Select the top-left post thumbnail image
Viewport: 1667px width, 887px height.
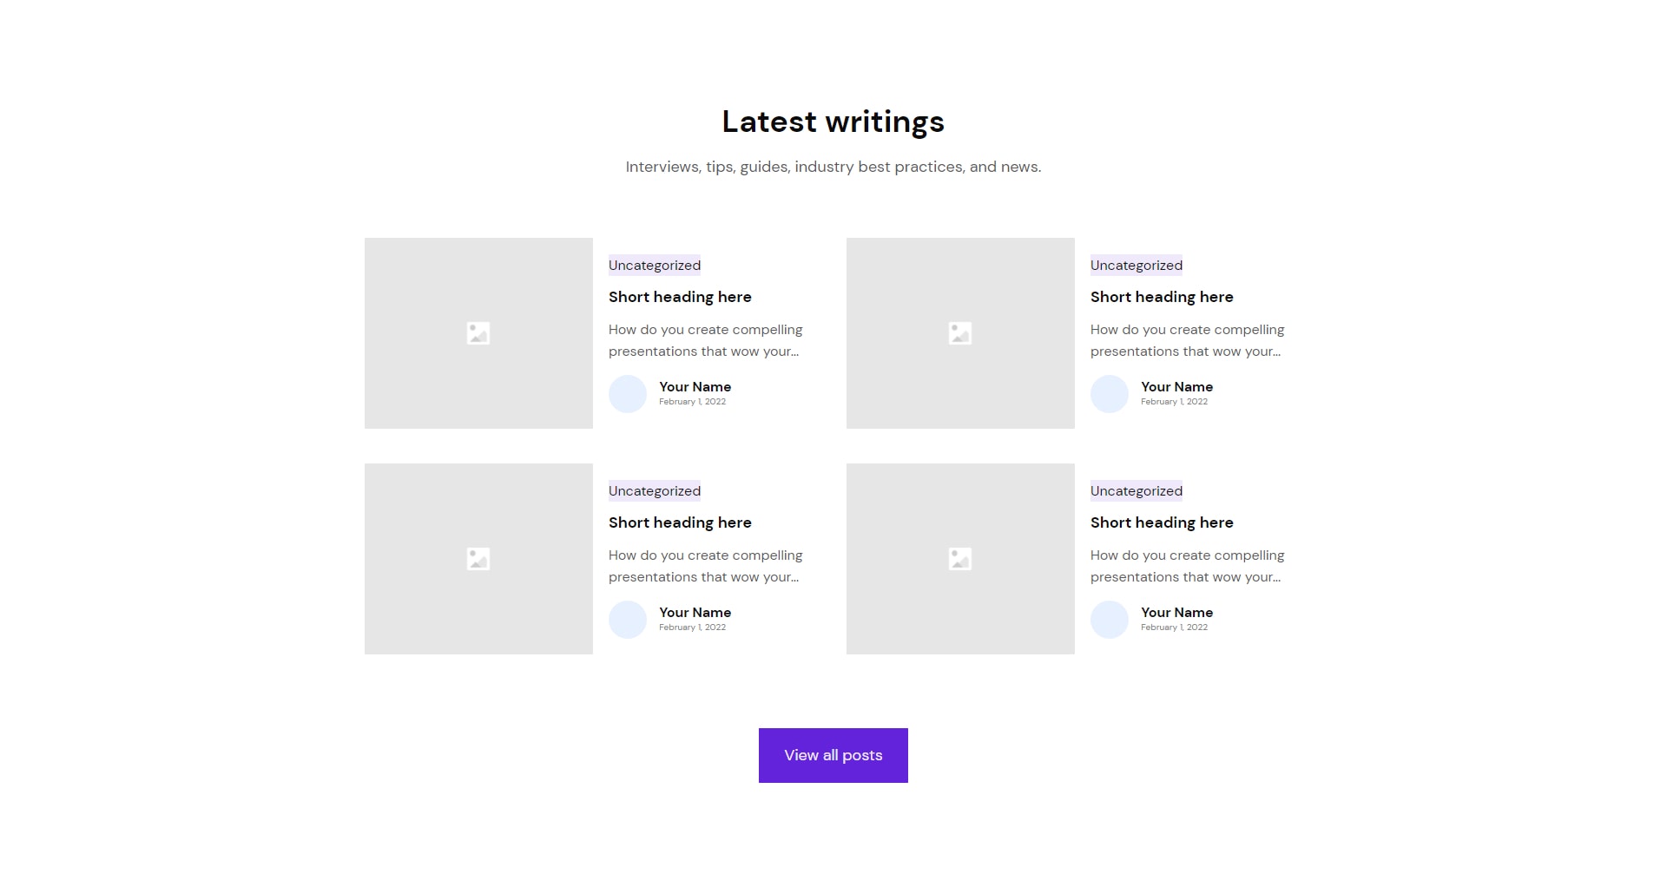pos(478,333)
